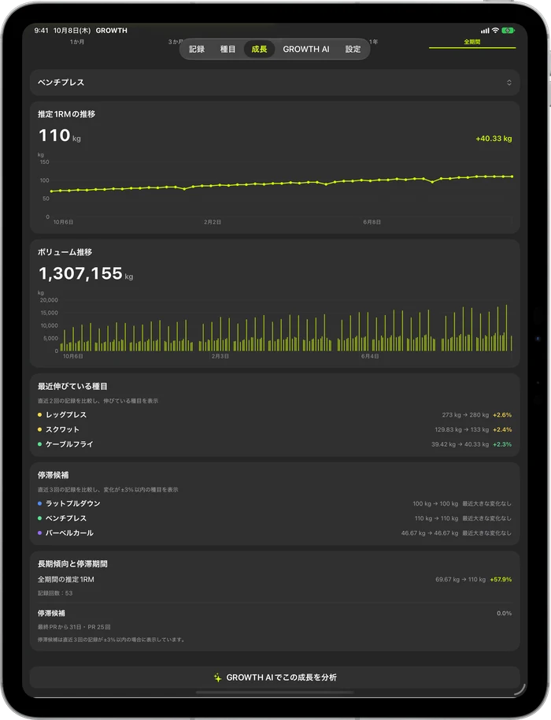Screen dimensions: 551x720
Task: Switch to the 記録 tab
Action: click(197, 49)
